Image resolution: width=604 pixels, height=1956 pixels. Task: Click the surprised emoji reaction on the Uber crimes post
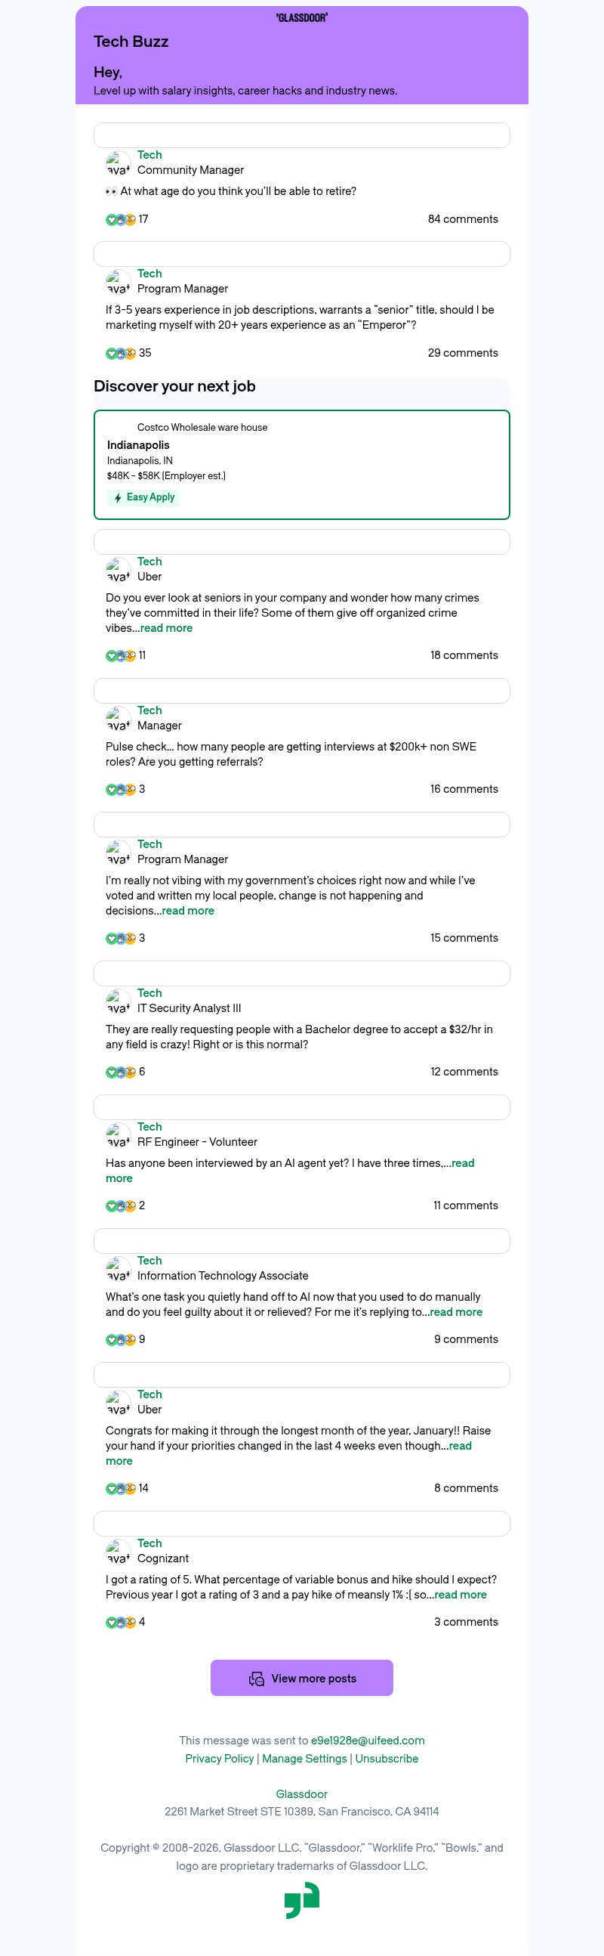coord(130,655)
